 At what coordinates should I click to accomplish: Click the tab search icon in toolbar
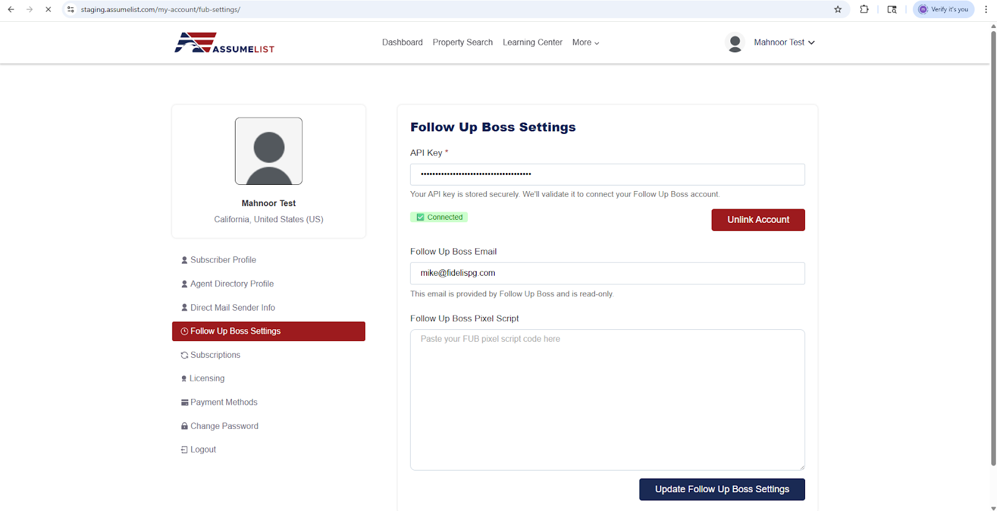[x=892, y=9]
